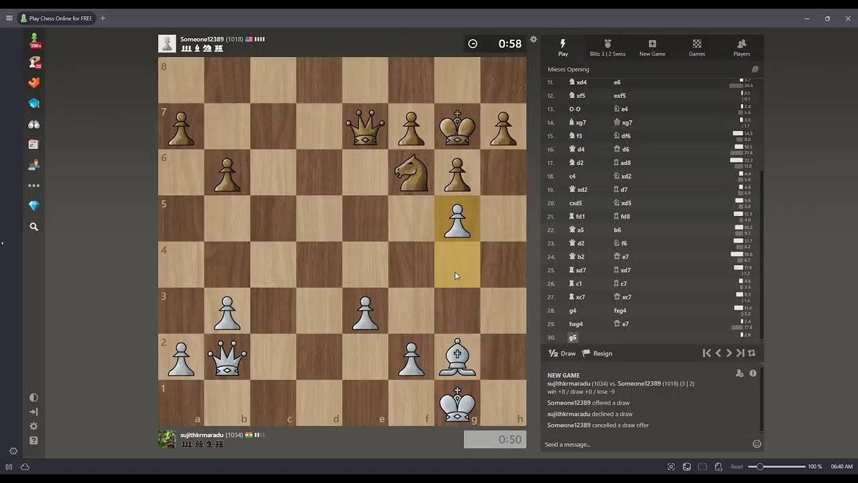Click the black knight on f6
858x483 pixels.
pos(411,172)
